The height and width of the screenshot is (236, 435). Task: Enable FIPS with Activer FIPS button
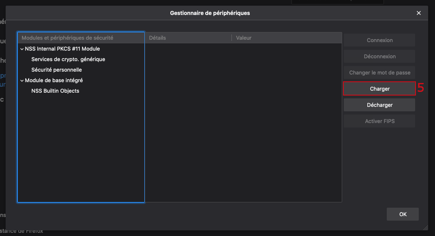click(379, 121)
